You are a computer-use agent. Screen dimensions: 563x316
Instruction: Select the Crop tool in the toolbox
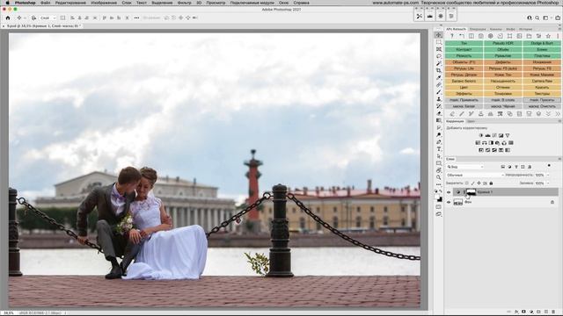tap(439, 70)
